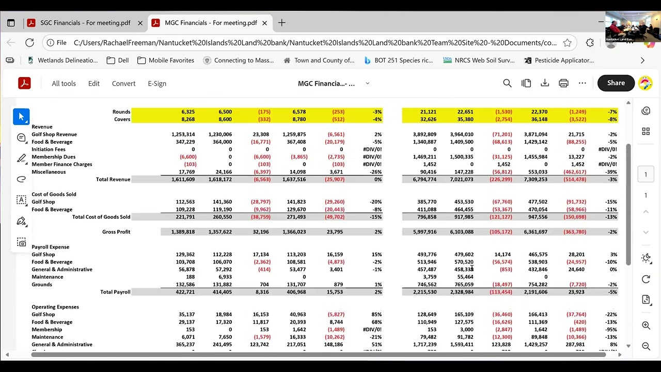
Task: Download the PDF file
Action: click(x=545, y=83)
